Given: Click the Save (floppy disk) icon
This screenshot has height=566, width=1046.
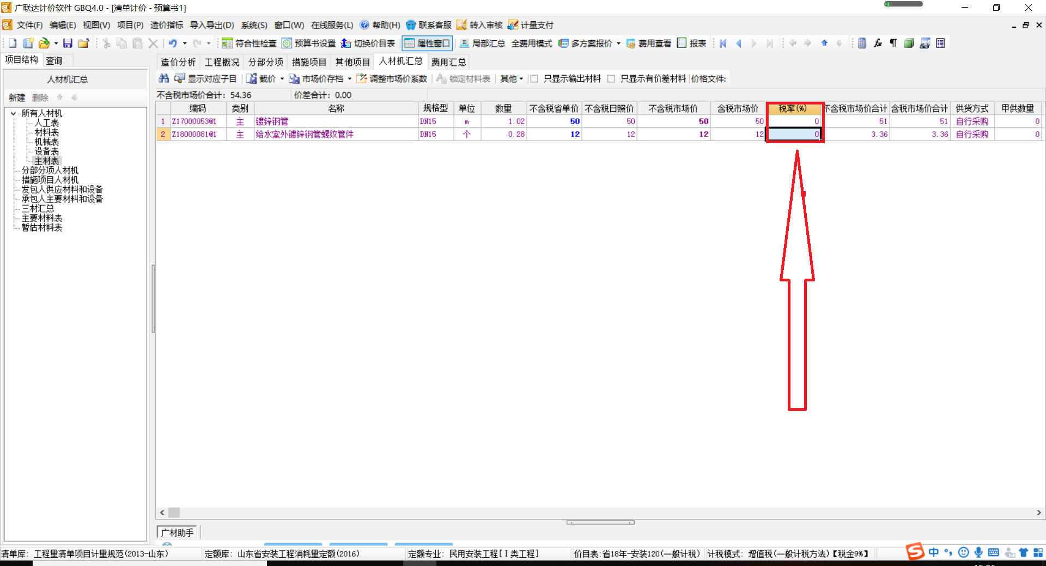Looking at the screenshot, I should pyautogui.click(x=68, y=44).
